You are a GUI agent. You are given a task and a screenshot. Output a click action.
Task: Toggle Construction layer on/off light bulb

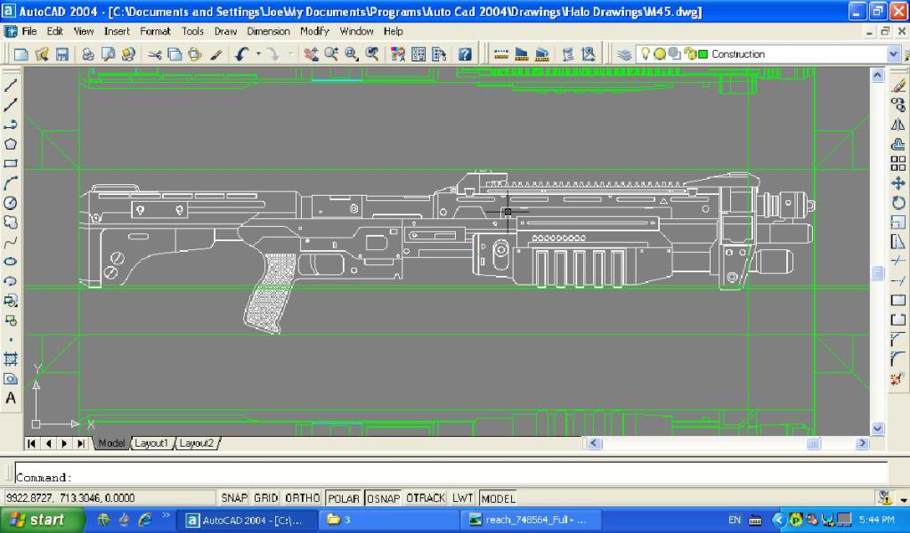pyautogui.click(x=645, y=54)
